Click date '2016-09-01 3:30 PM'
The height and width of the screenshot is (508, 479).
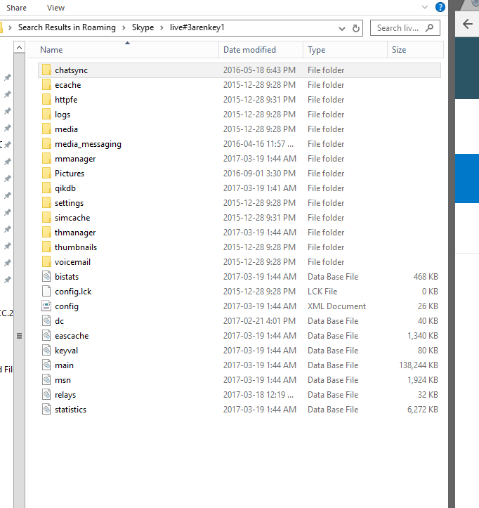point(259,174)
